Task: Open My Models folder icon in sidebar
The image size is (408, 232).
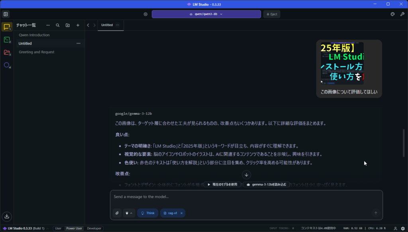Action: pos(6,53)
